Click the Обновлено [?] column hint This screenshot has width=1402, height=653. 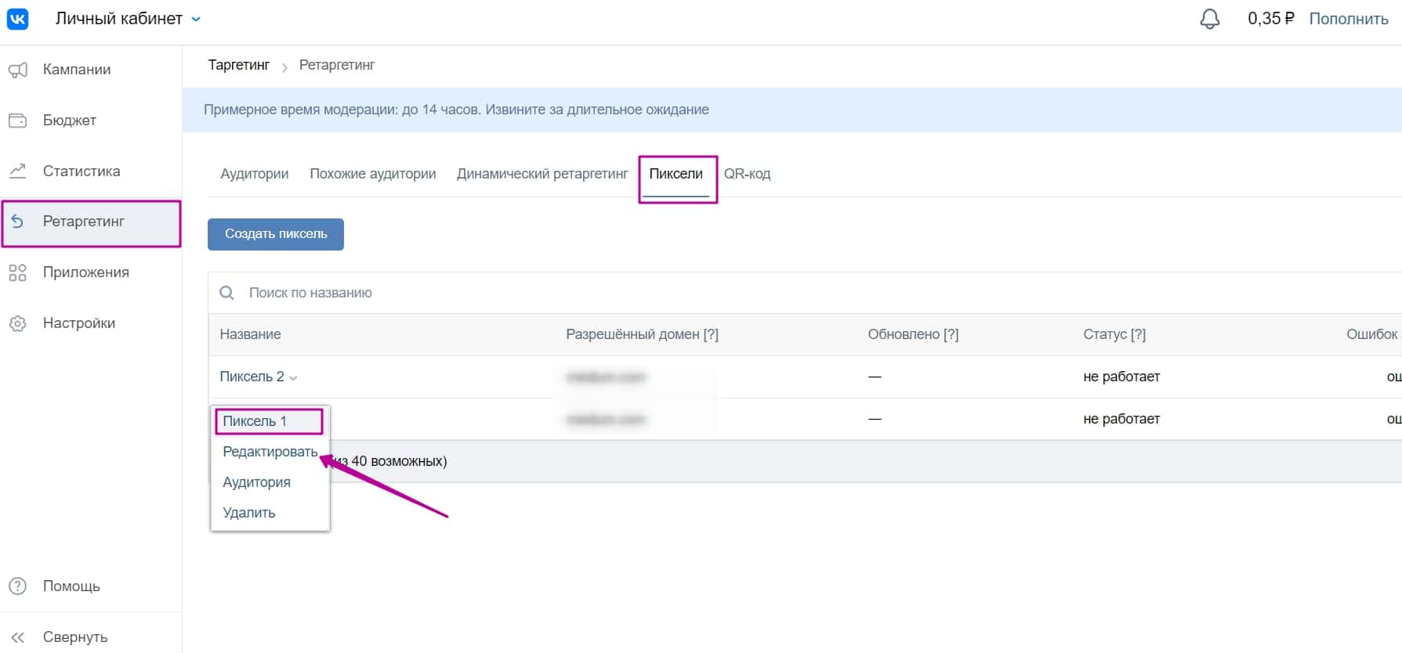pyautogui.click(x=951, y=334)
